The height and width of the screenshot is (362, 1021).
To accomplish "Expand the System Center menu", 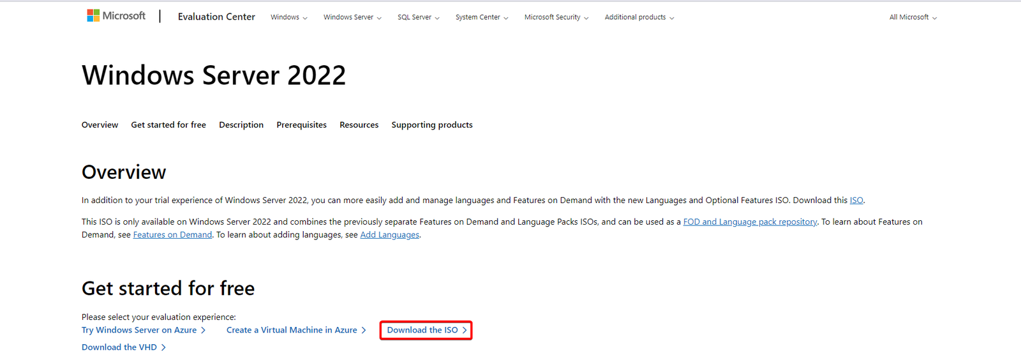I will tap(482, 17).
